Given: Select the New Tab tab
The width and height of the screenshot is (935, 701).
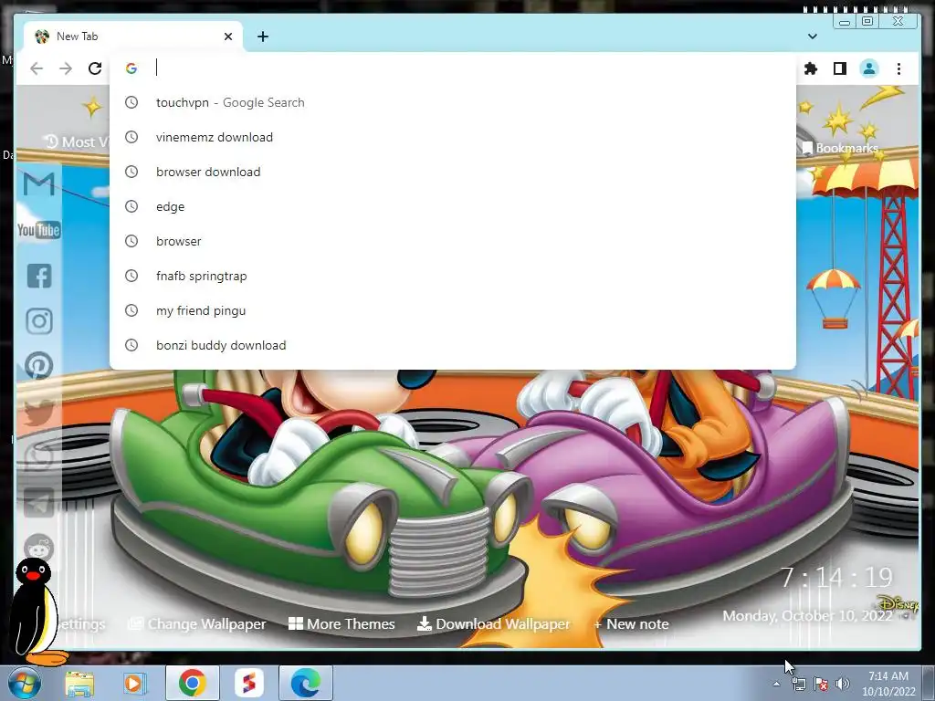Looking at the screenshot, I should point(133,37).
